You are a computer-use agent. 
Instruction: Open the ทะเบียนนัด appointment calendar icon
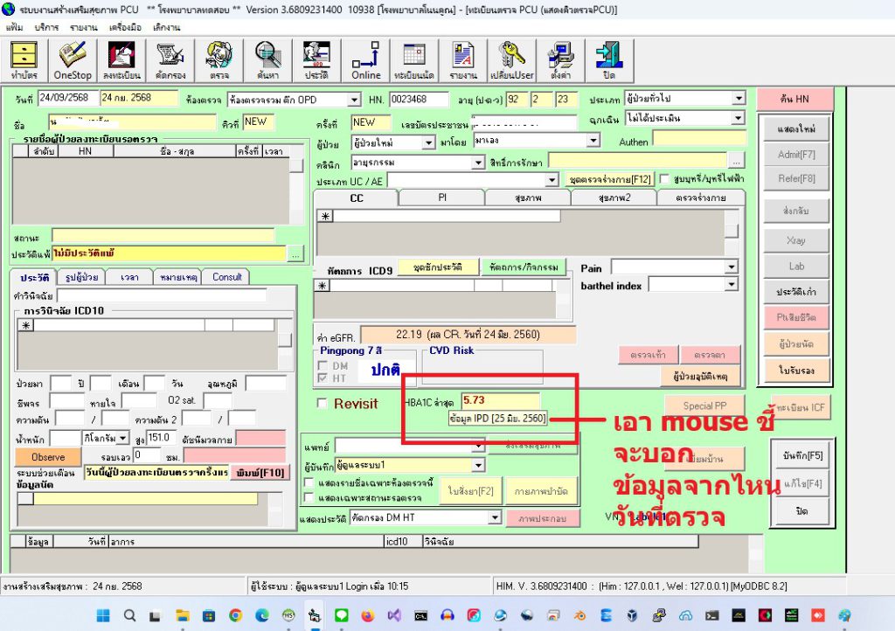point(414,61)
